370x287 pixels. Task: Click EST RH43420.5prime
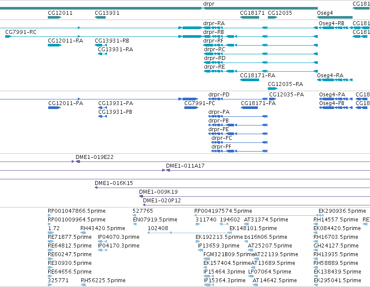(83, 233)
